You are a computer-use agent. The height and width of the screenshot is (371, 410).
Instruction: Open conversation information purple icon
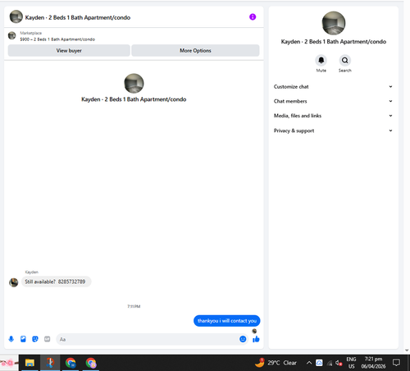coord(253,17)
